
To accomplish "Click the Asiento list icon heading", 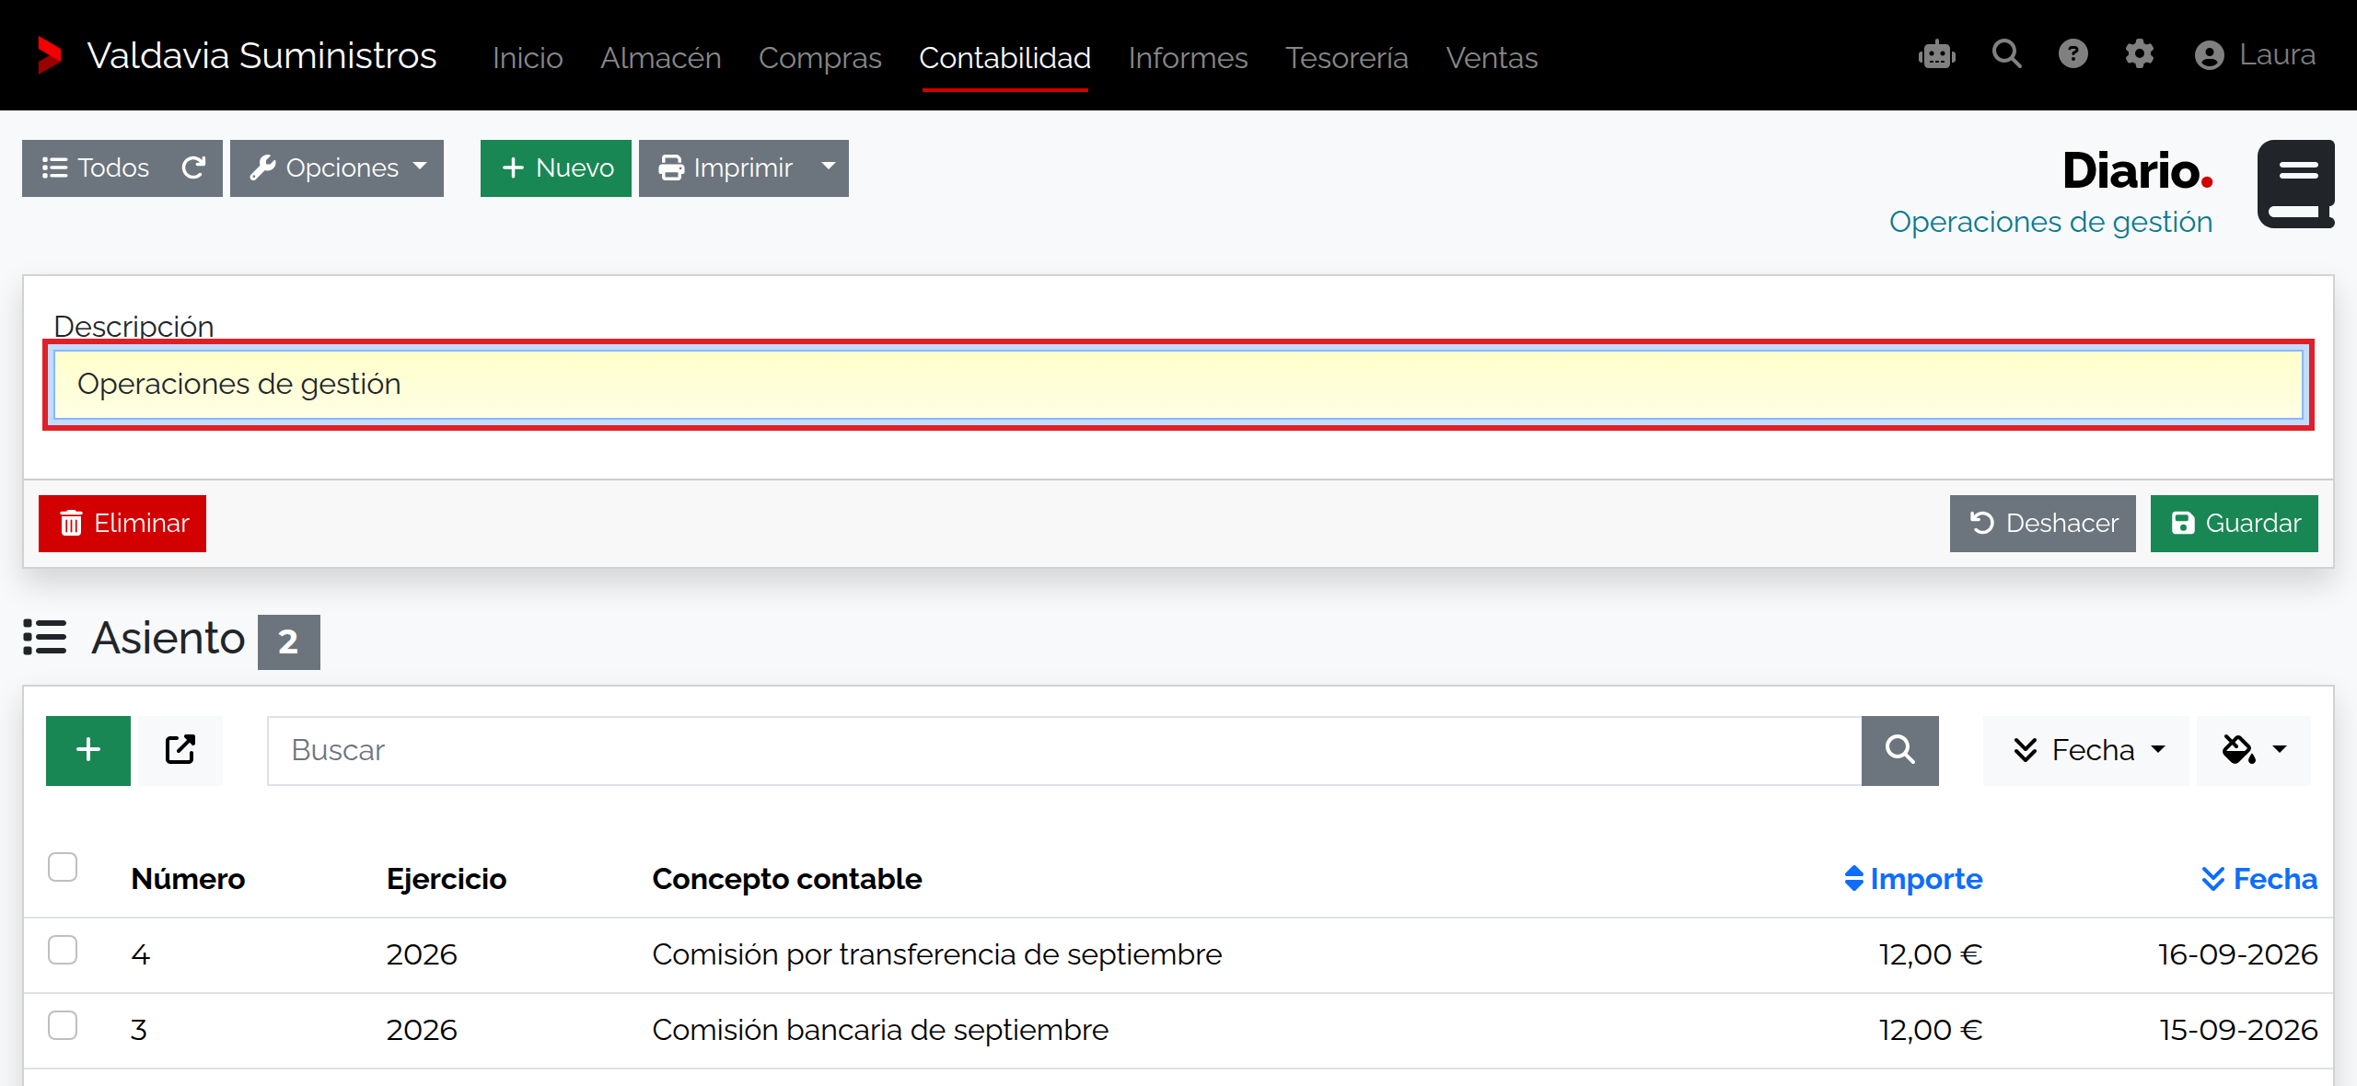I will (x=44, y=637).
